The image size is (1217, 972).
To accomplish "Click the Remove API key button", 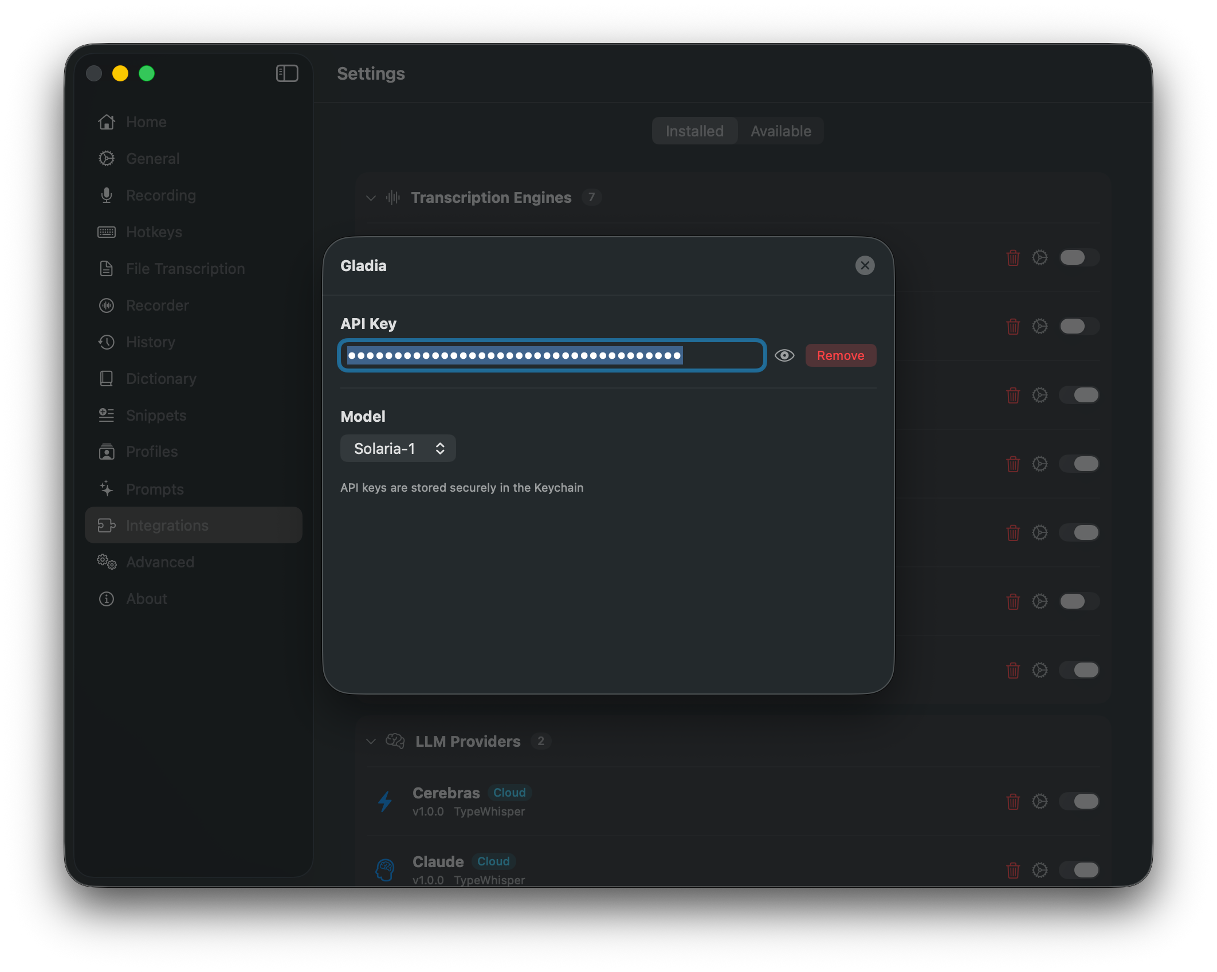I will 840,355.
